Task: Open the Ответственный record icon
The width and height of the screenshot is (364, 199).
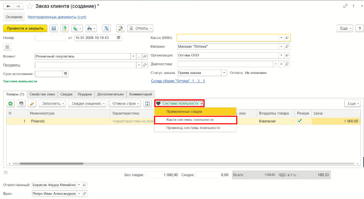Action: coord(85,185)
